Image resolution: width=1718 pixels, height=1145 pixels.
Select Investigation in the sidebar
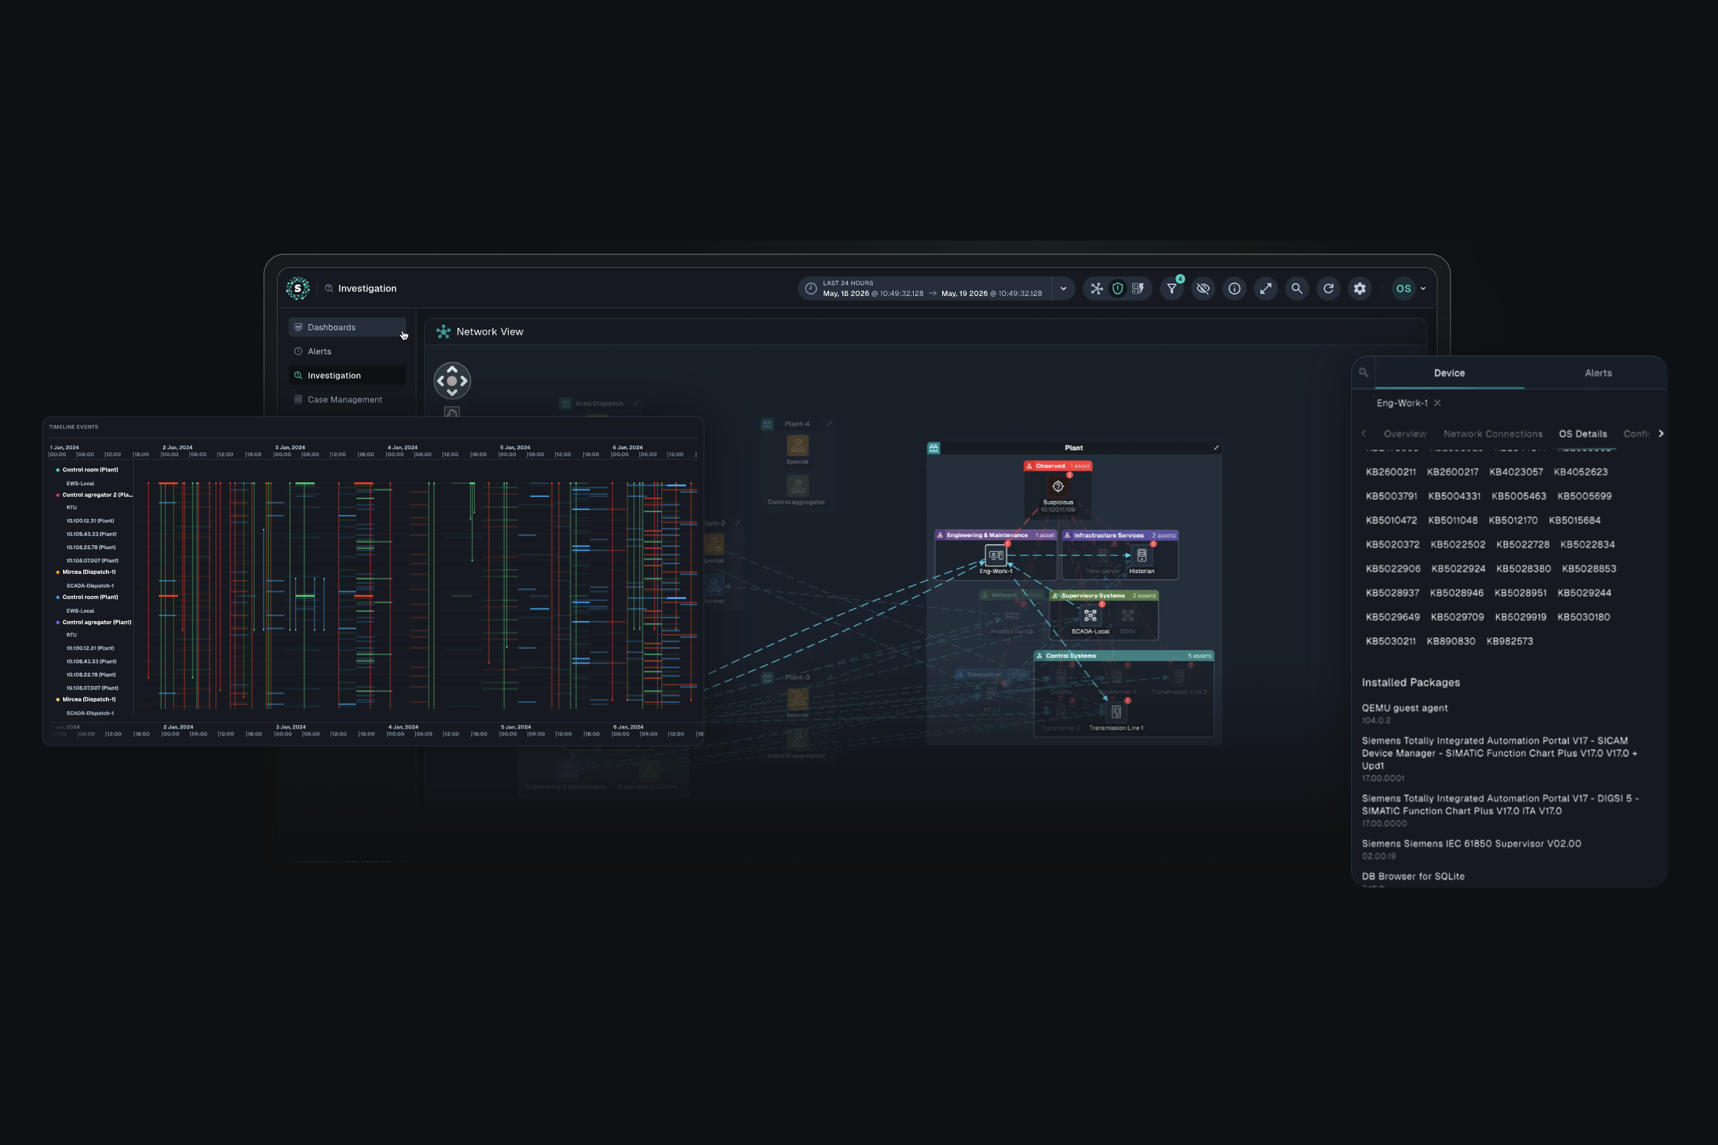pos(347,376)
